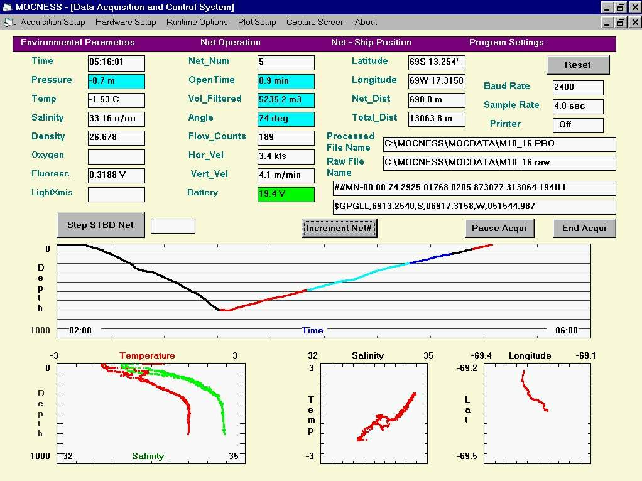Open the Runtime Options menu
This screenshot has height=481, width=642.
(x=197, y=23)
